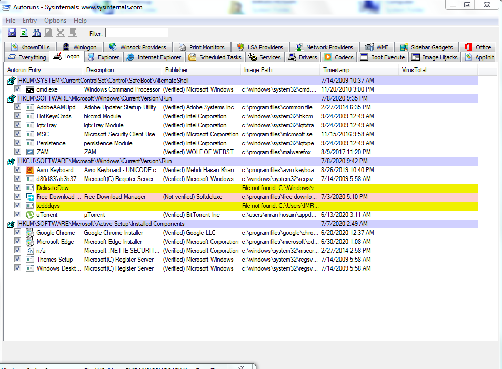The height and width of the screenshot is (369, 502).
Task: Click the ZAM entry icon
Action: point(30,152)
